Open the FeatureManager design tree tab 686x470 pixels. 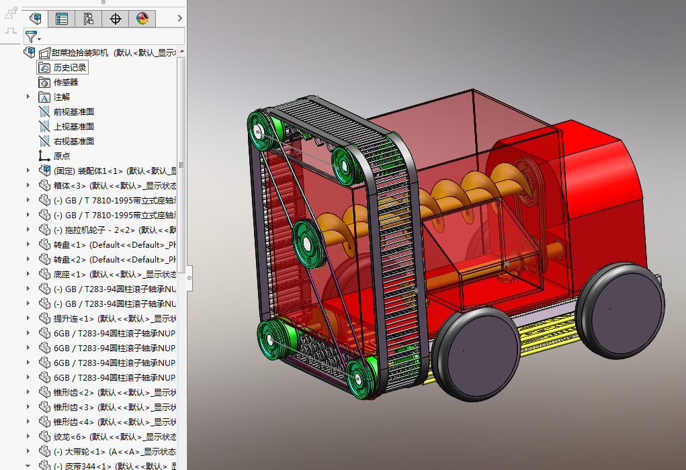(x=36, y=18)
